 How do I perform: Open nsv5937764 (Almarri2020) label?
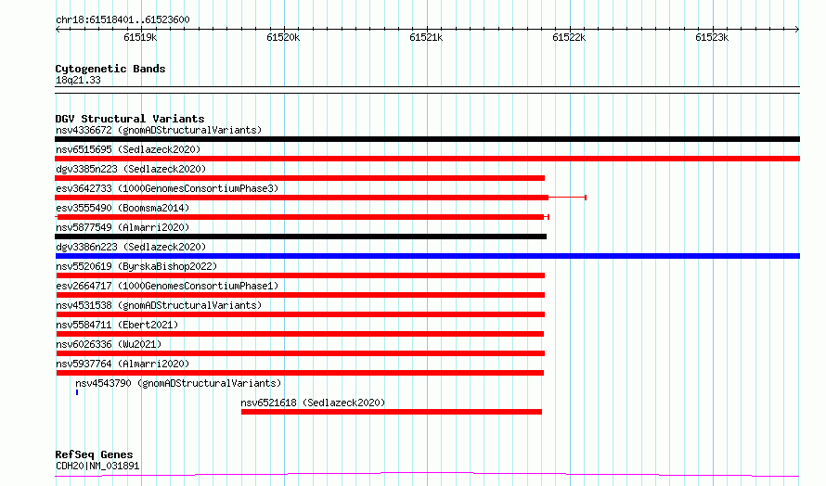coord(123,364)
